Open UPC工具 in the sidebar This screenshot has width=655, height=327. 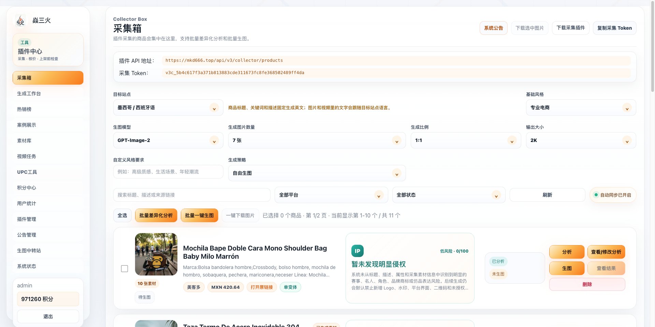[x=48, y=172]
